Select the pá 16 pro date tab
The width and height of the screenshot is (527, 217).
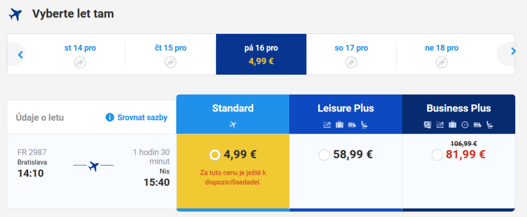[261, 54]
